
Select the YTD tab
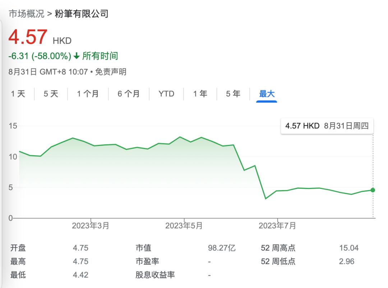coord(166,94)
